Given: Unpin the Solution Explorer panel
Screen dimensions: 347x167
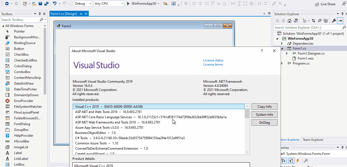Looking at the screenshot, I should [342, 14].
